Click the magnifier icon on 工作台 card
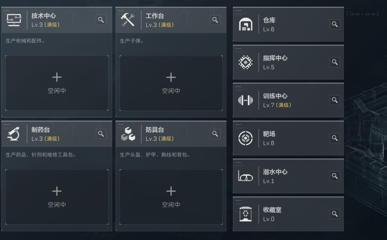 click(x=215, y=20)
